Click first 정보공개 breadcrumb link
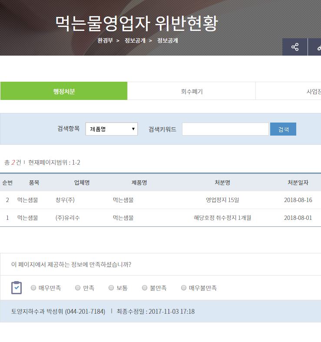 (x=135, y=40)
